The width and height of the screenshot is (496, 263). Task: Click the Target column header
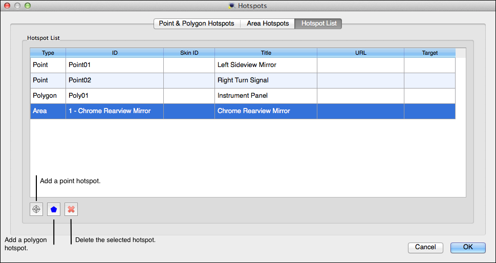tap(429, 53)
